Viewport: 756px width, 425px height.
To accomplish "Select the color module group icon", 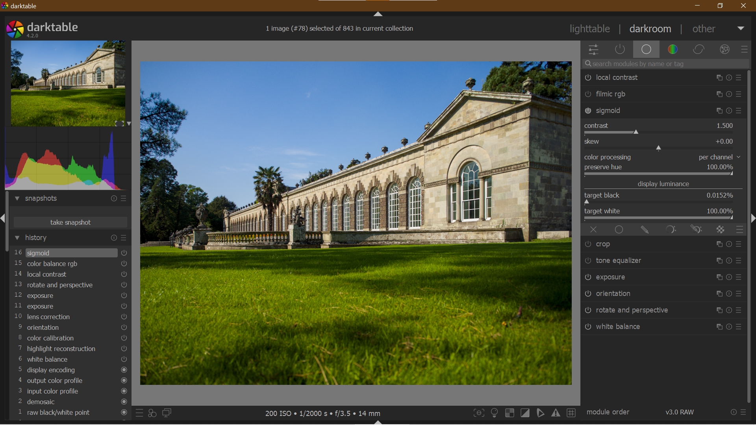I will (673, 49).
